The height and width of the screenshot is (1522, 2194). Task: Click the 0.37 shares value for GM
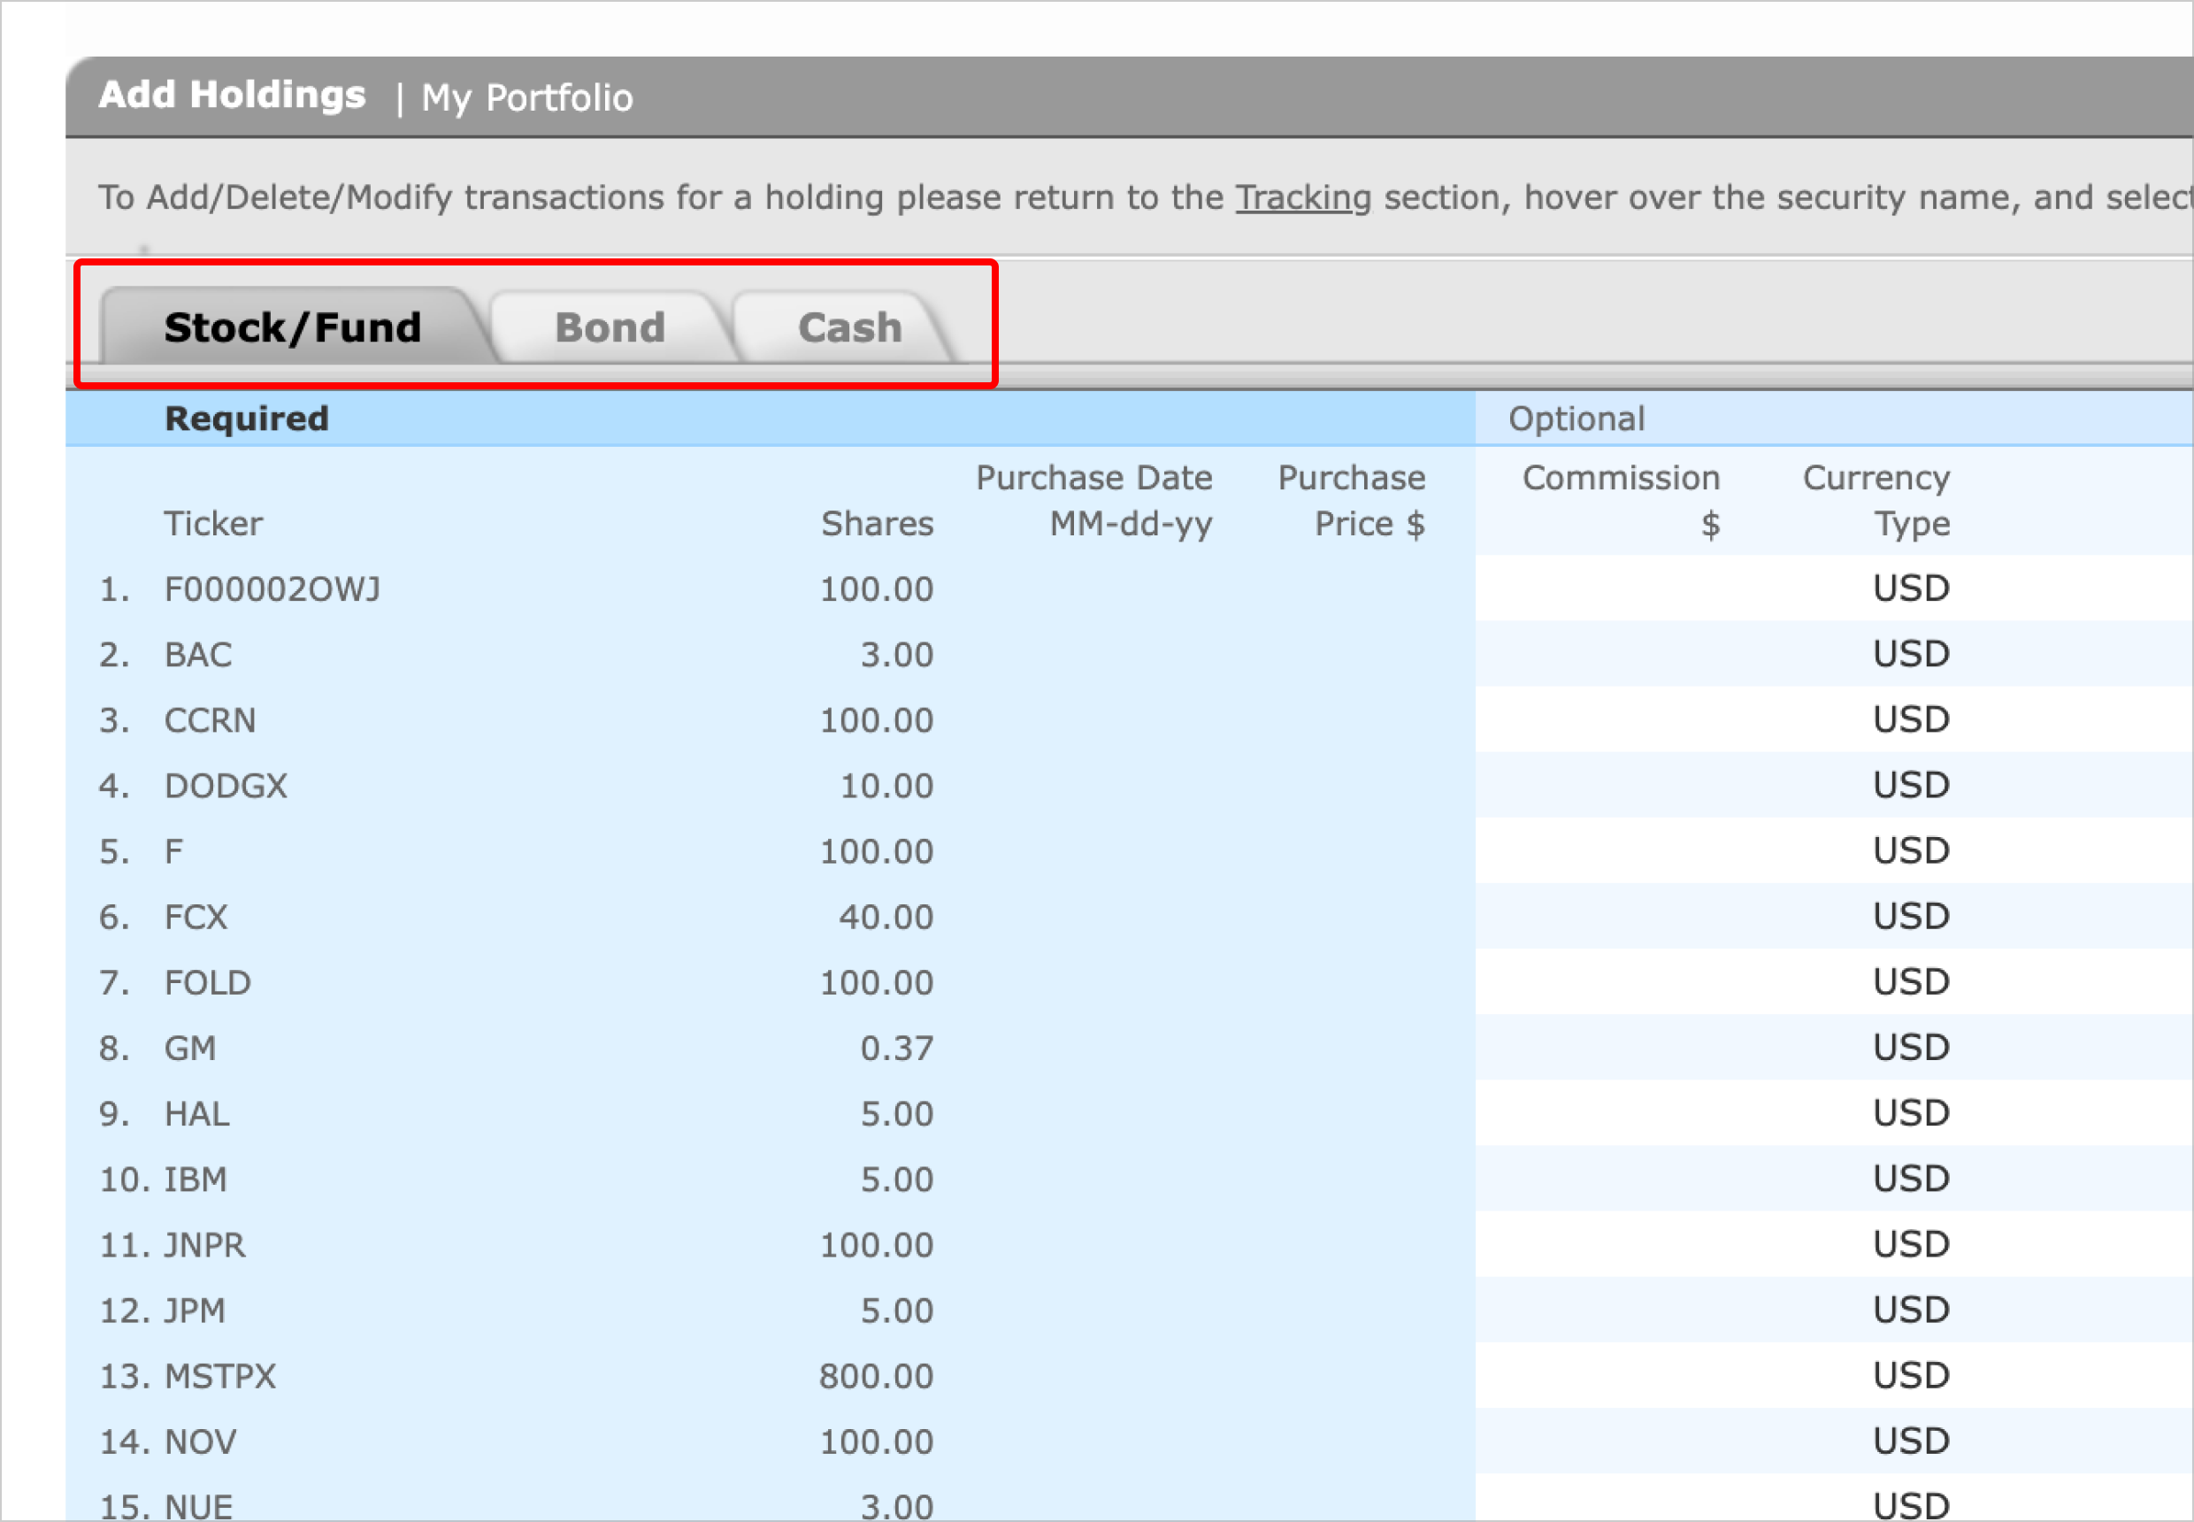pyautogui.click(x=897, y=1049)
